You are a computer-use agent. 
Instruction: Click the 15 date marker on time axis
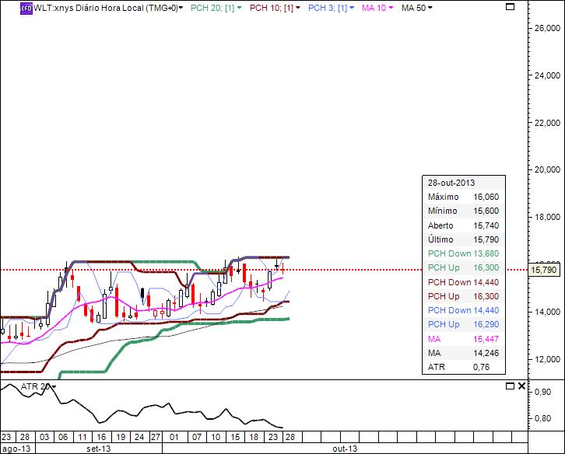(235, 437)
